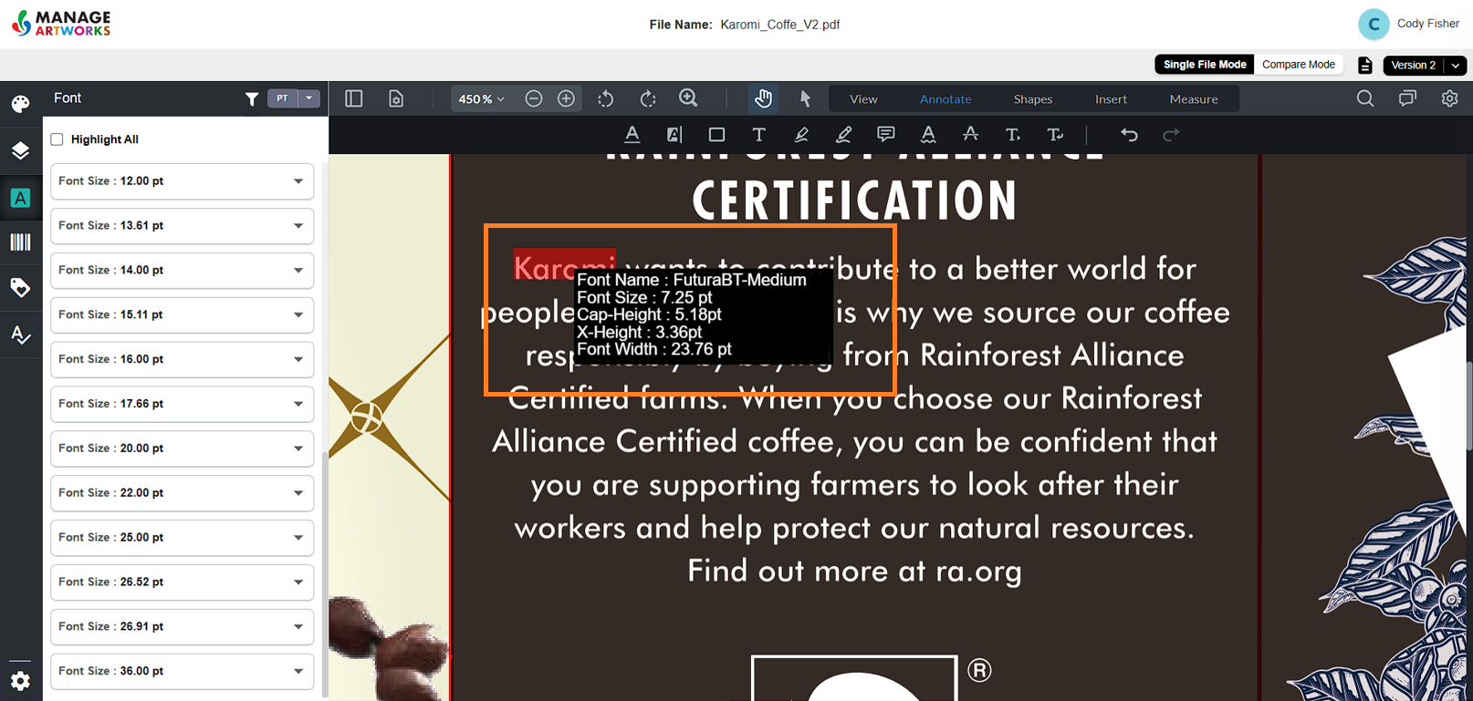This screenshot has height=701, width=1473.
Task: Open the comments panel icon
Action: tap(1407, 98)
